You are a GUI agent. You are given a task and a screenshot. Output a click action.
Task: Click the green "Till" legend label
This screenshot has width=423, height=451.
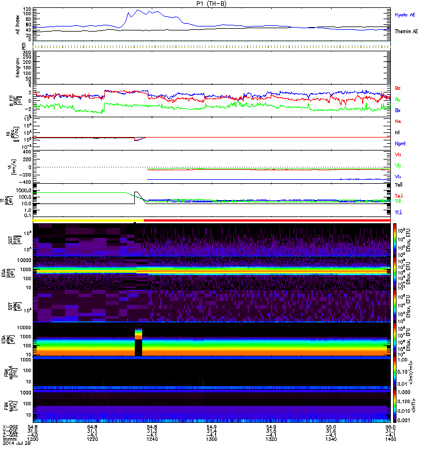[398, 201]
